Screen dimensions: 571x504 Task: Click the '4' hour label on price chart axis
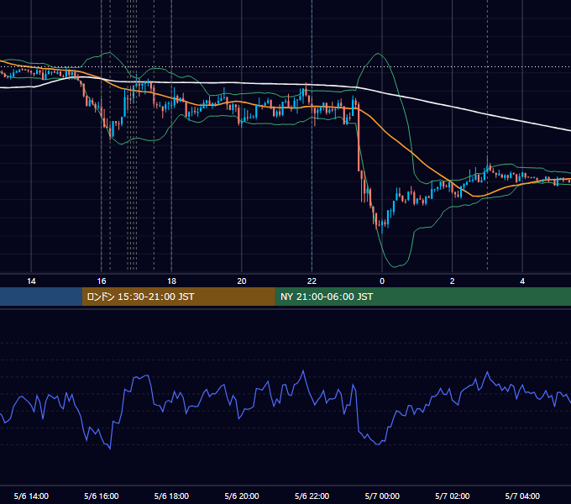522,281
